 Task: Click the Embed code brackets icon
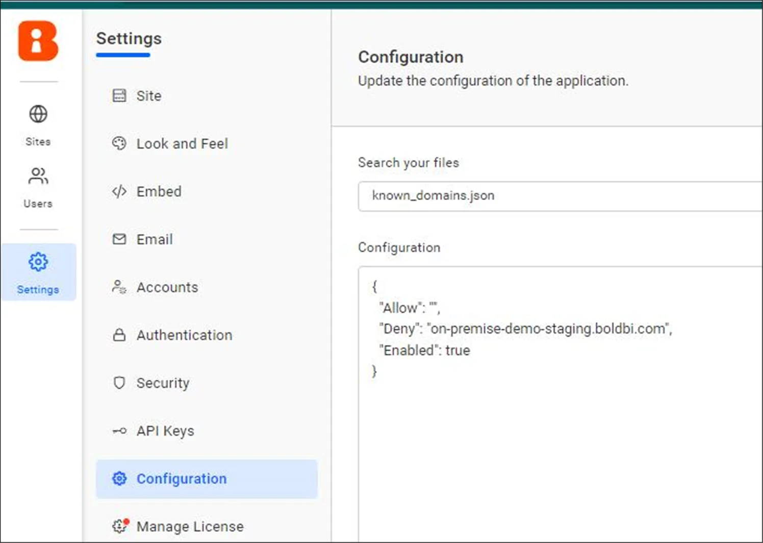pos(119,191)
